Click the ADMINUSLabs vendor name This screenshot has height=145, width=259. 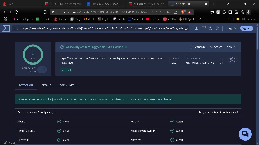coord(26,131)
